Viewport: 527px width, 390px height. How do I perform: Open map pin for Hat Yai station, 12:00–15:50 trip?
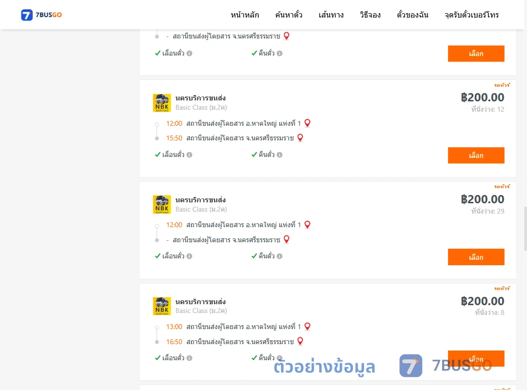(x=307, y=123)
